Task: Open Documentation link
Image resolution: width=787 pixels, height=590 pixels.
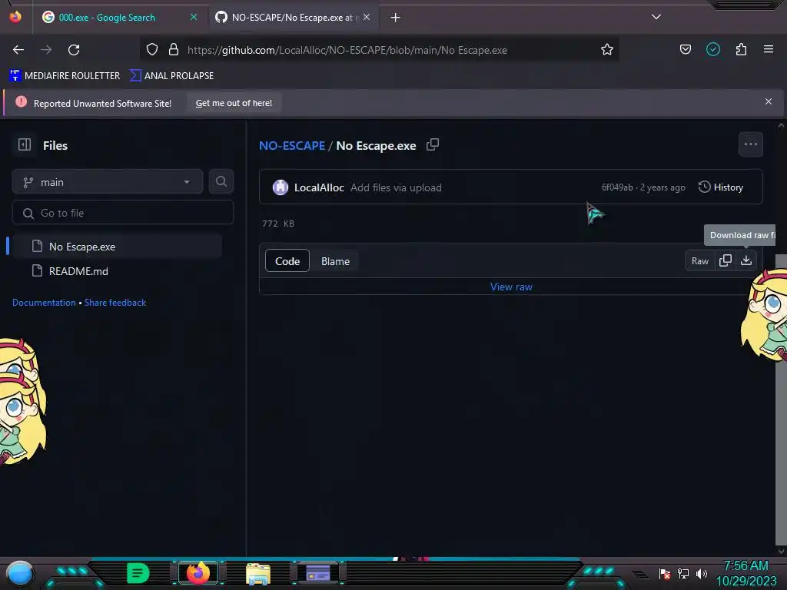Action: (44, 303)
